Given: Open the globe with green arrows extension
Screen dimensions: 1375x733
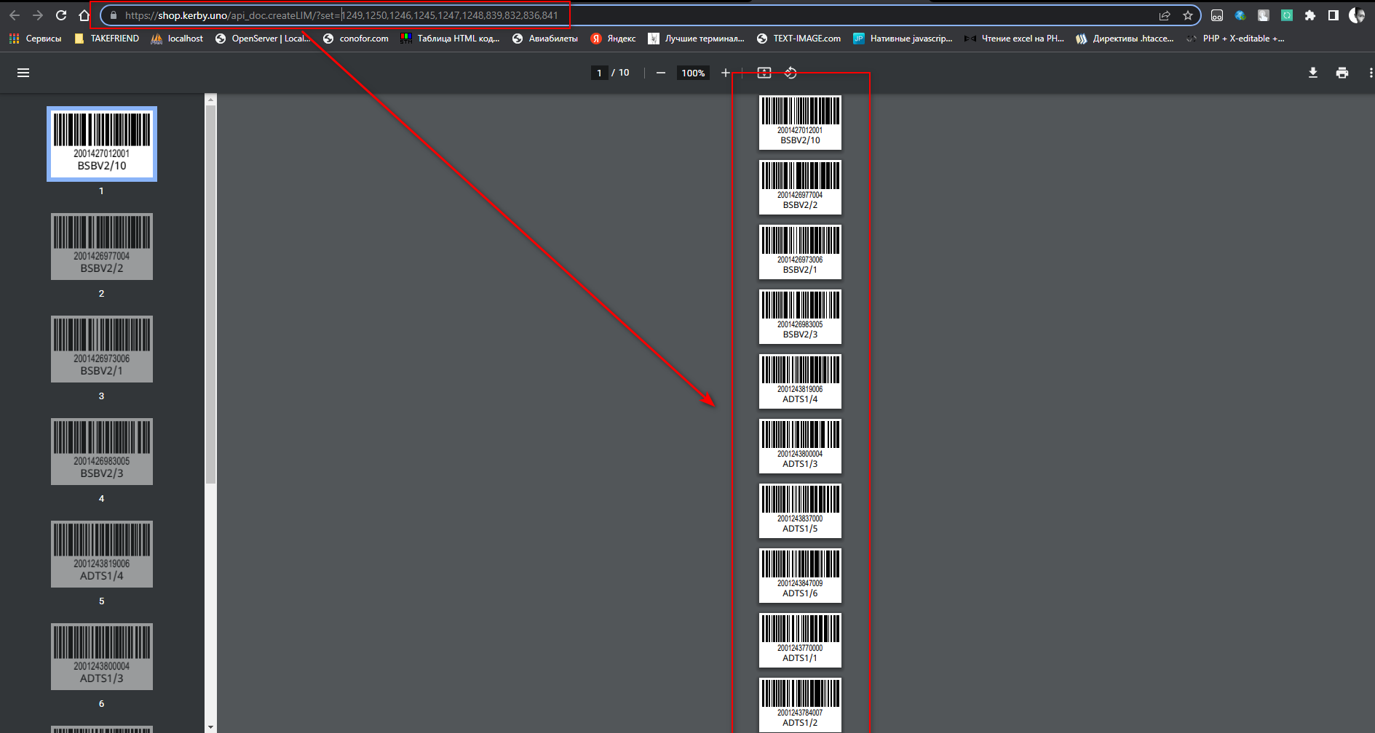Looking at the screenshot, I should click(1240, 15).
